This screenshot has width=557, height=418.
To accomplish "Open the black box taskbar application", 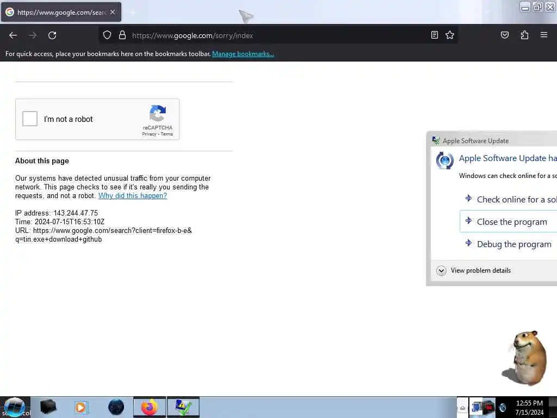I will pos(48,407).
